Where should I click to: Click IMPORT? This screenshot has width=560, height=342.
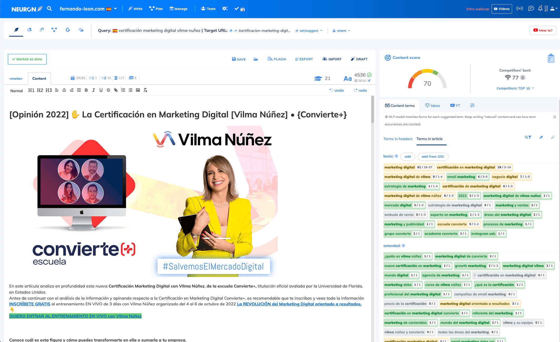[x=332, y=59]
